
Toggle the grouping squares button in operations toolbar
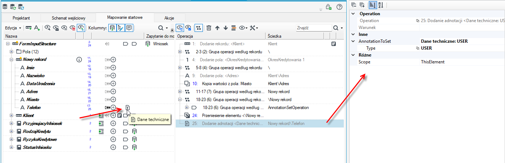point(199,28)
